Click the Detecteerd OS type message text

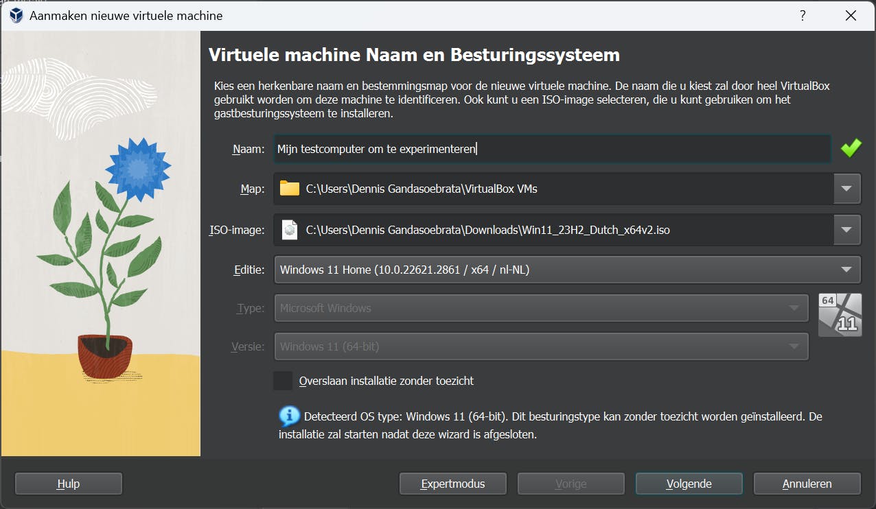[x=551, y=425]
